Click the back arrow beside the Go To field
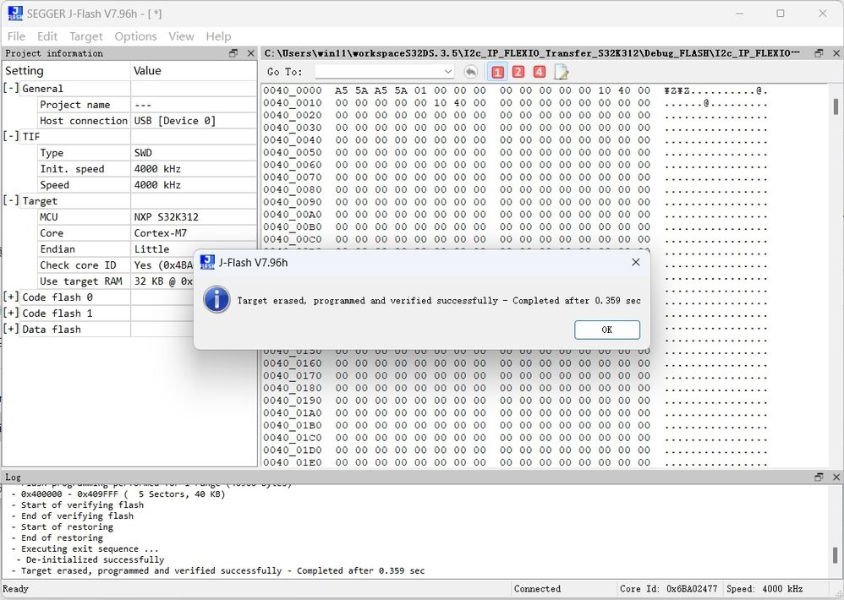This screenshot has width=844, height=600. point(472,72)
